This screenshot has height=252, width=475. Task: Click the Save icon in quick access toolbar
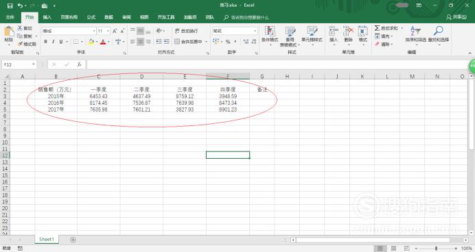point(10,5)
